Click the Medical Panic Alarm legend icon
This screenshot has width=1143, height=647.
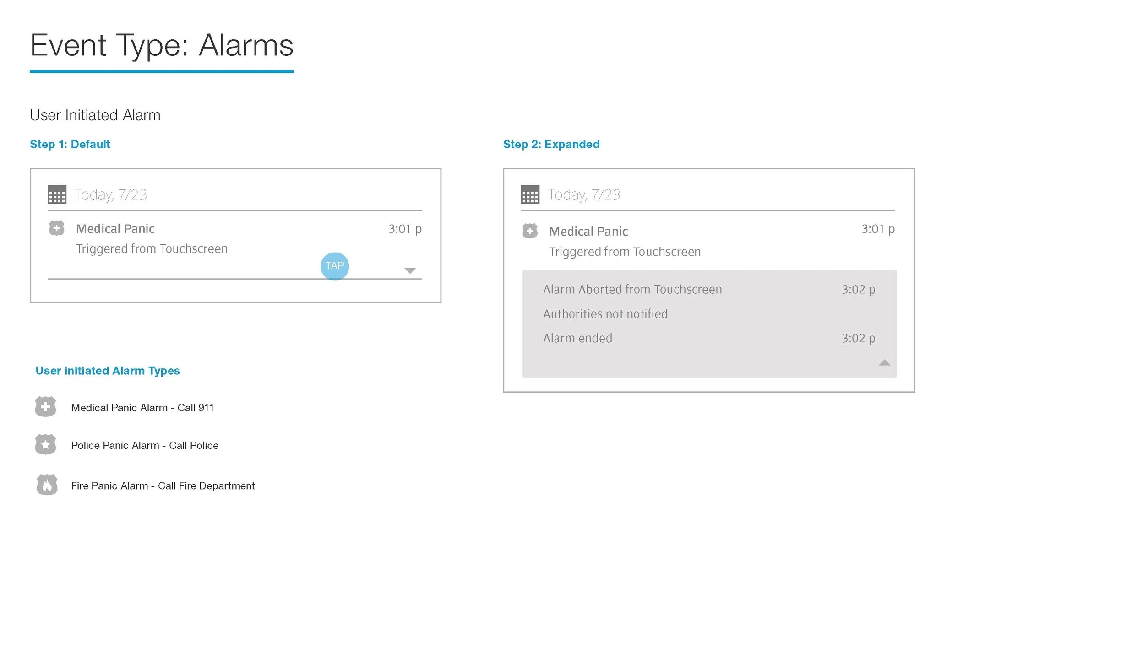(45, 407)
